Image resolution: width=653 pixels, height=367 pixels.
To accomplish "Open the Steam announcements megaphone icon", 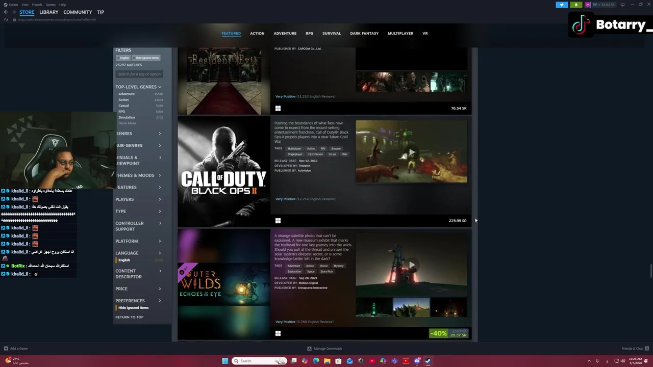I will 562,5.
